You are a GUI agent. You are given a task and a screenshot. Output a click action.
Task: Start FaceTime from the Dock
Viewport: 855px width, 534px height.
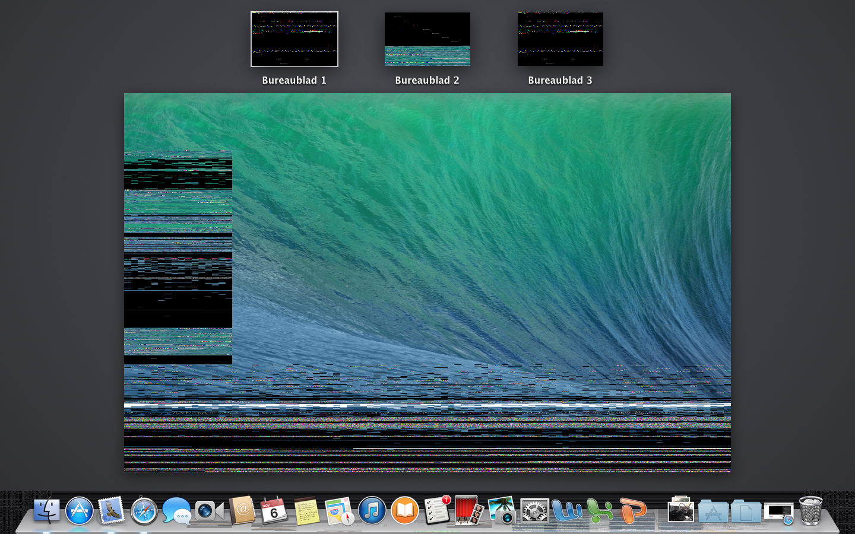(209, 511)
